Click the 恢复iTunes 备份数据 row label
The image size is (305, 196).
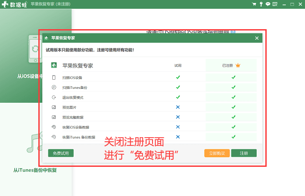coord(79,137)
